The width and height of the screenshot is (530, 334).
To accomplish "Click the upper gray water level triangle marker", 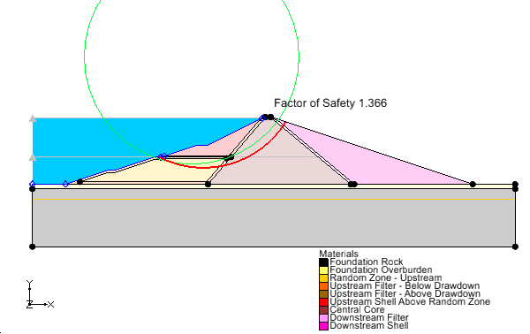I will pos(33,118).
